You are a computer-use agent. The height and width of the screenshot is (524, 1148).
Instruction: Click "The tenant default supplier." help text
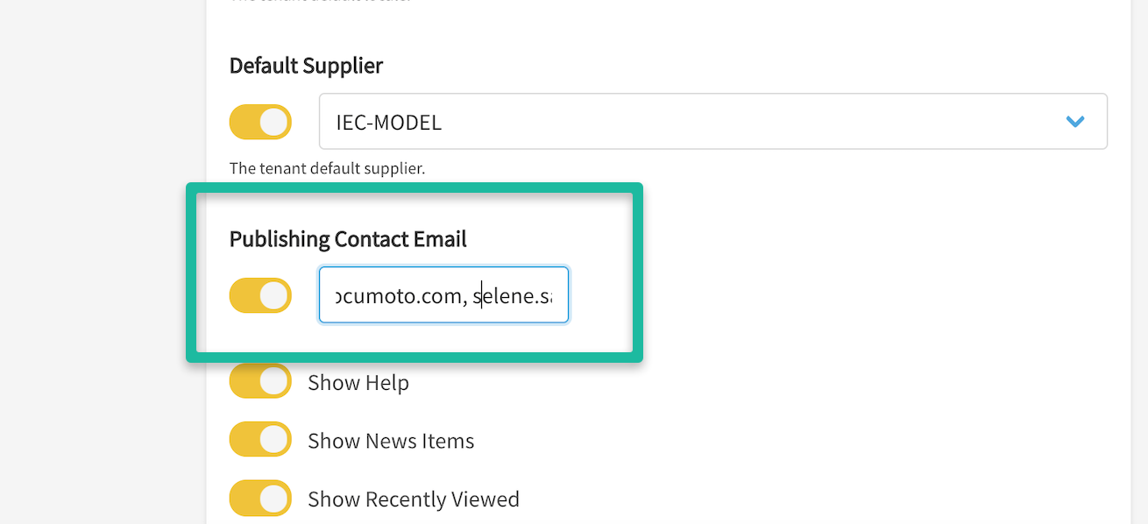(x=327, y=168)
